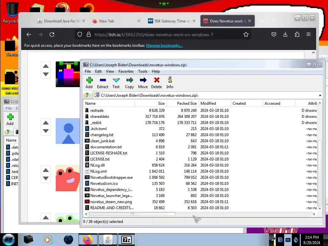Upvote the cubeman post with up arrow
This screenshot has height=246, width=328.
tap(46, 66)
